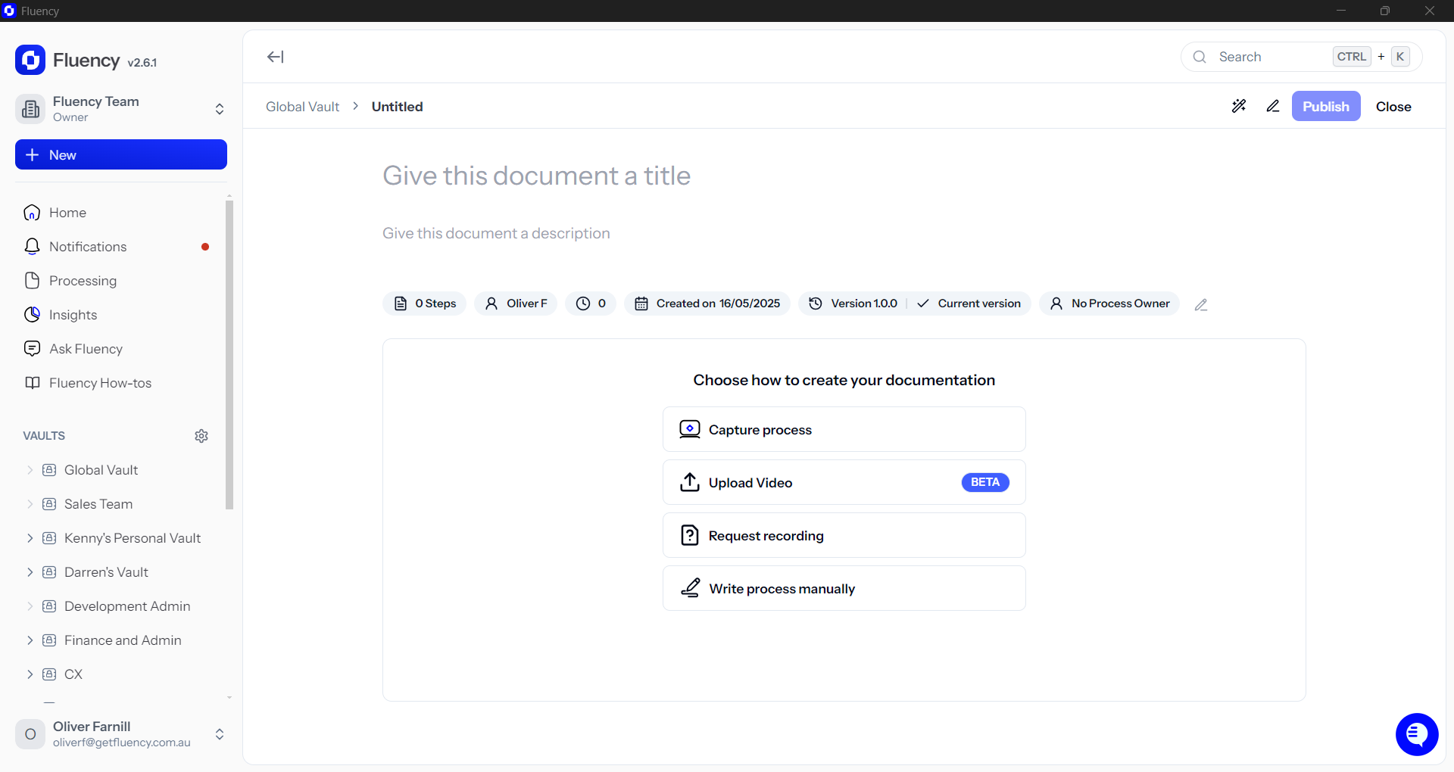Expand the CX vault
Viewport: 1454px width, 772px height.
point(30,674)
